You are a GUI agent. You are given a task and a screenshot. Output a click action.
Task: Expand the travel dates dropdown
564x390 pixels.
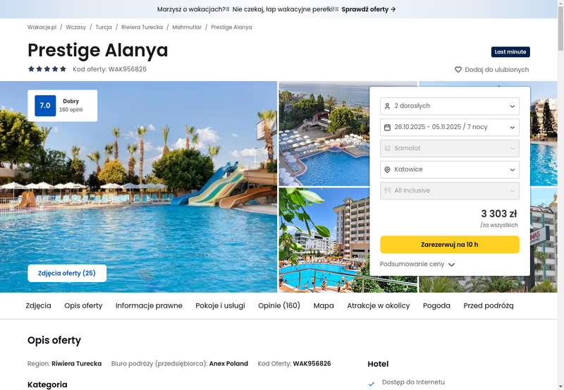click(450, 128)
